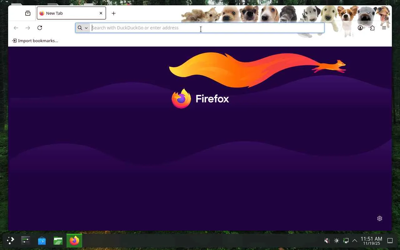The height and width of the screenshot is (250, 400).
Task: Click Import bookmarks… in the bookmarks toolbar
Action: (x=35, y=41)
